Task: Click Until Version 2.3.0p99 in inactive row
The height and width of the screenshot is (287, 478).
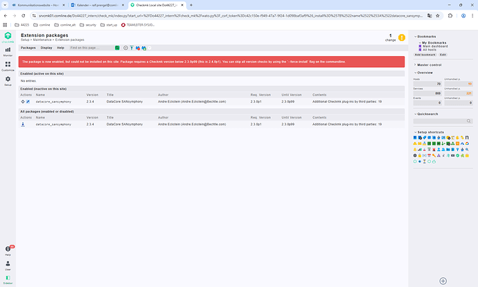Action: tap(288, 102)
